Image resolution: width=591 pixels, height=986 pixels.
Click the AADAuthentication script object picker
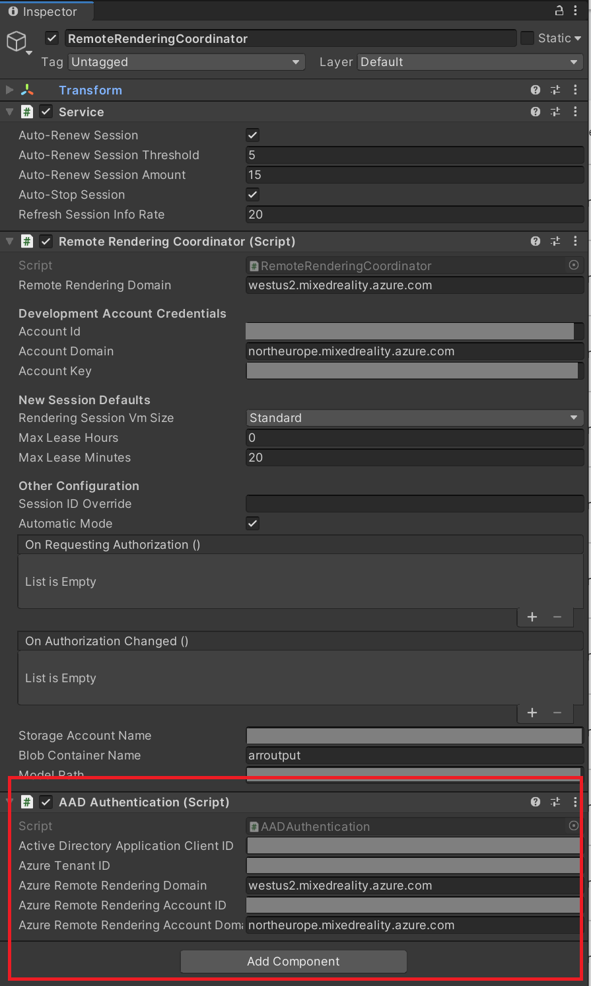coord(574,826)
